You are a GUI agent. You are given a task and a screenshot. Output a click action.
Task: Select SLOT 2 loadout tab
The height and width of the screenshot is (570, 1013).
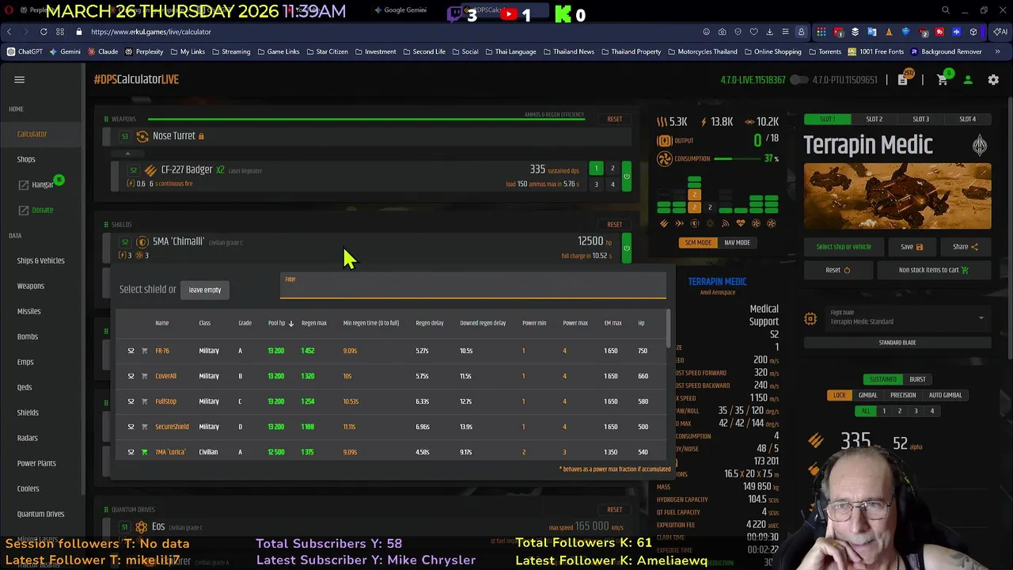click(874, 120)
